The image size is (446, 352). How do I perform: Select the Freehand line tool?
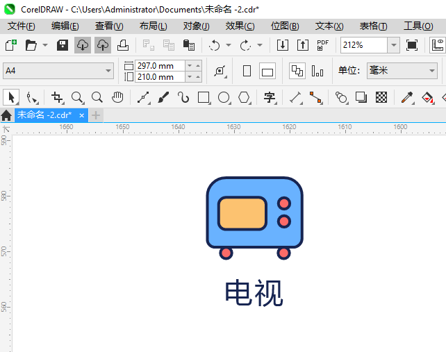[x=144, y=97]
